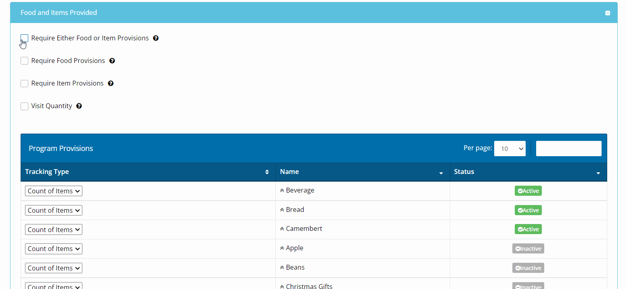Enable Require Either Food or Item Provisions
The height and width of the screenshot is (289, 627).
tap(24, 38)
